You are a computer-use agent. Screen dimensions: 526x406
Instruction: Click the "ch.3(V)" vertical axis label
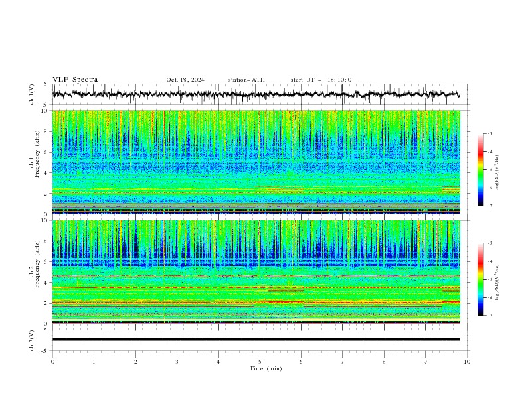pyautogui.click(x=32, y=340)
